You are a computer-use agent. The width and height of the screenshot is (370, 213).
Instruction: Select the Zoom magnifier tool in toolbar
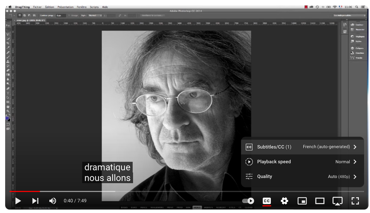pos(8,111)
